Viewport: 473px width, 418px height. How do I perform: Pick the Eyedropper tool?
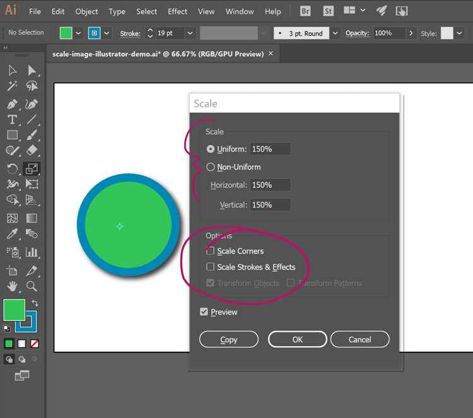tap(12, 234)
